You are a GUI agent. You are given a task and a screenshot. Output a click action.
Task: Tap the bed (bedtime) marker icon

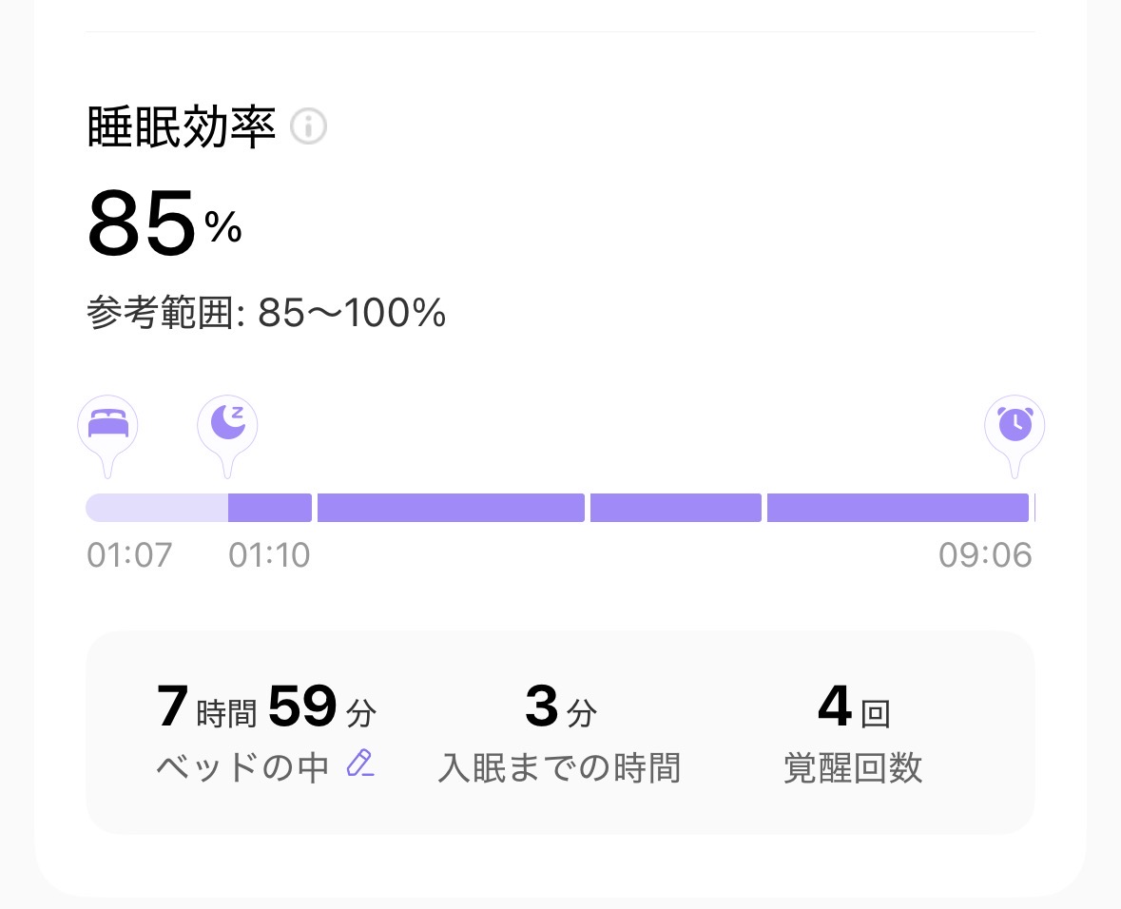108,435
